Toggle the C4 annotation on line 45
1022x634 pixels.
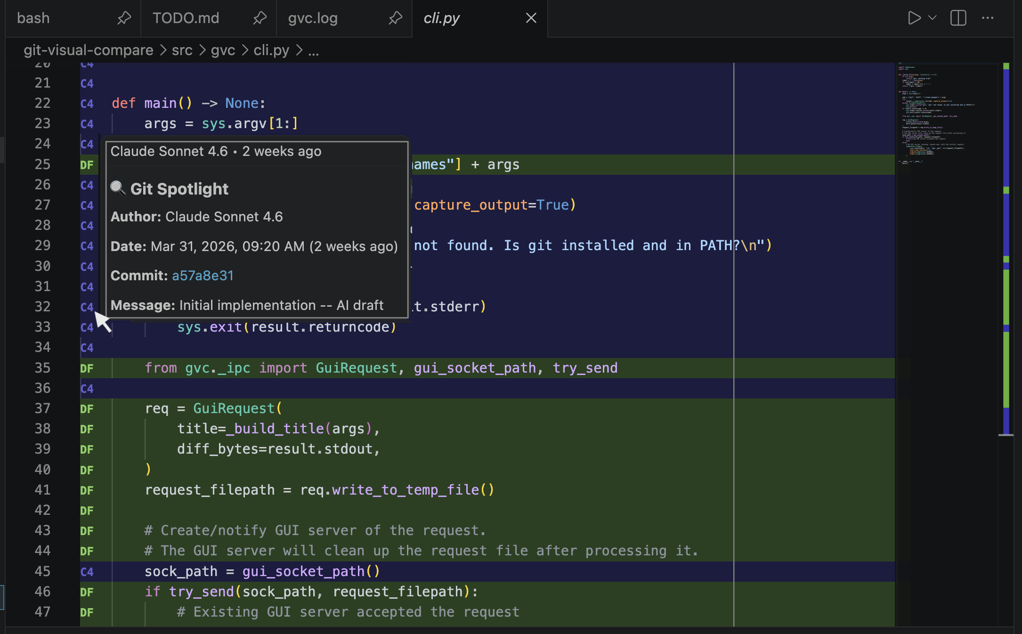click(x=87, y=571)
